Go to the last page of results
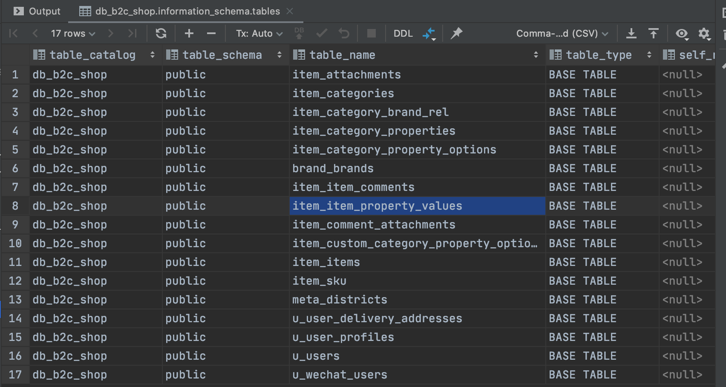Image resolution: width=726 pixels, height=387 pixels. click(x=133, y=33)
